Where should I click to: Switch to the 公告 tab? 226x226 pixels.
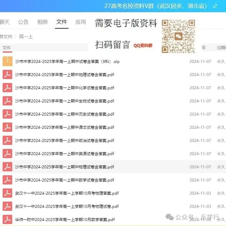click(x=23, y=22)
